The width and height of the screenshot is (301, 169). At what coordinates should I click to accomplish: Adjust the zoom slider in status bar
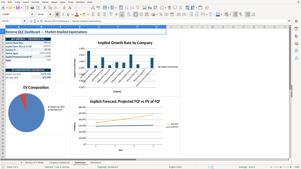tap(281, 167)
